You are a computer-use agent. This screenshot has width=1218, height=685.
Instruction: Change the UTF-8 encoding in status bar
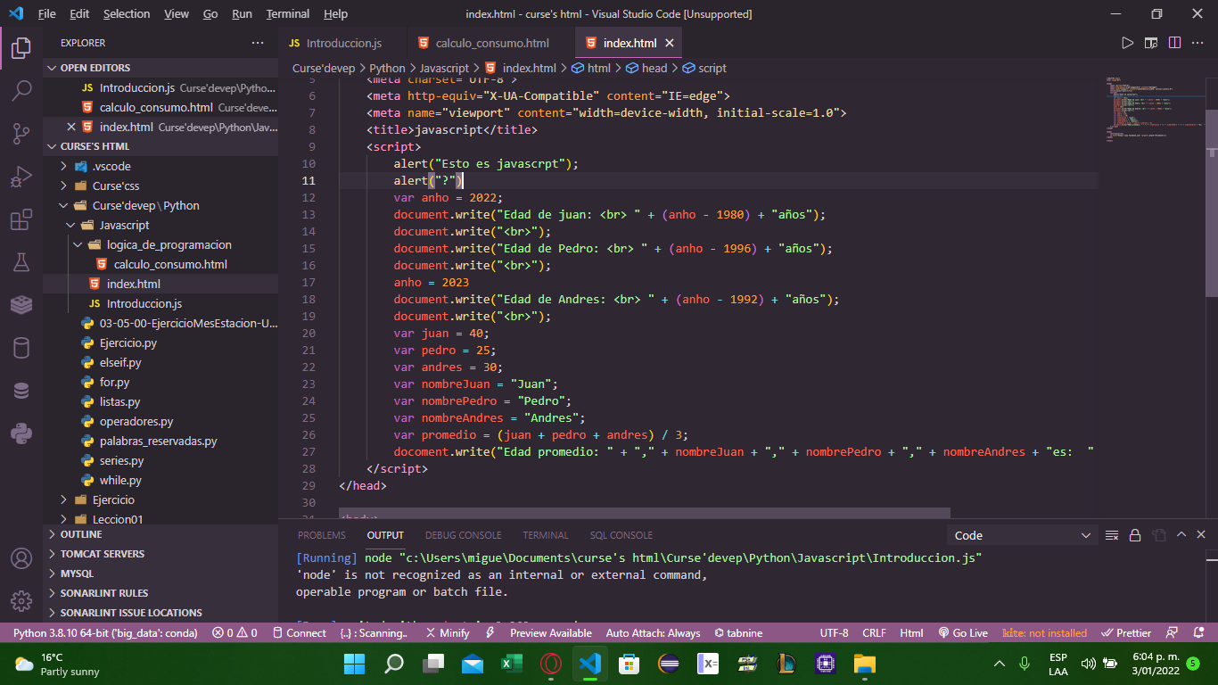point(834,633)
